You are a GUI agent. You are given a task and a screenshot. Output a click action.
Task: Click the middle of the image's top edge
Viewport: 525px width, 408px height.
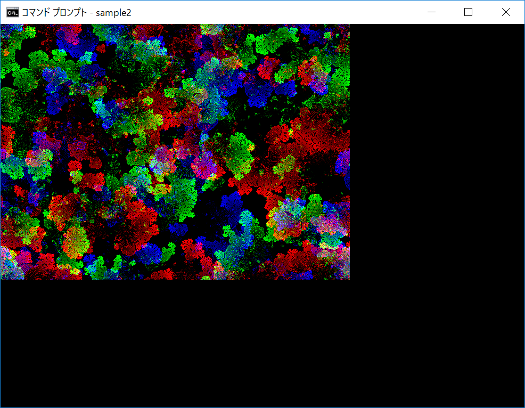click(x=175, y=26)
